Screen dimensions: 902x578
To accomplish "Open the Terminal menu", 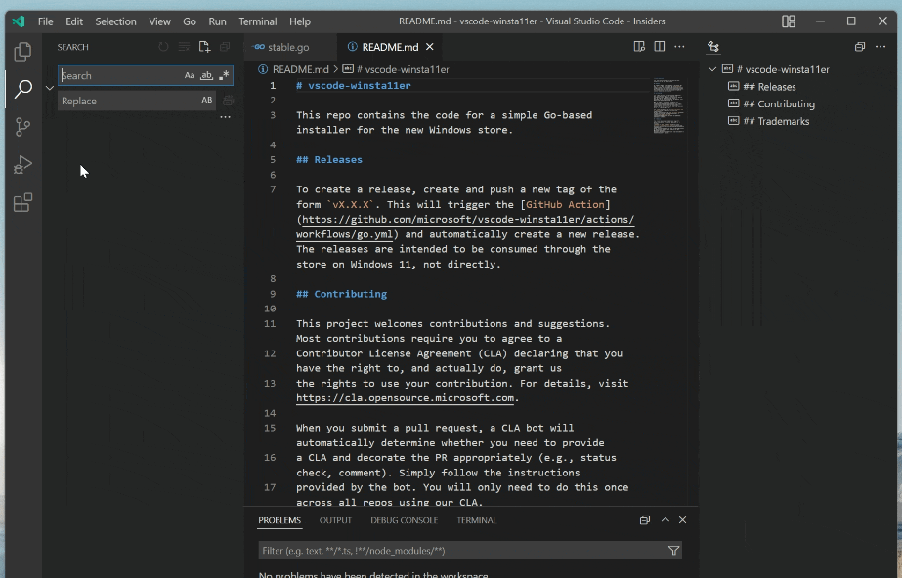I will point(257,21).
